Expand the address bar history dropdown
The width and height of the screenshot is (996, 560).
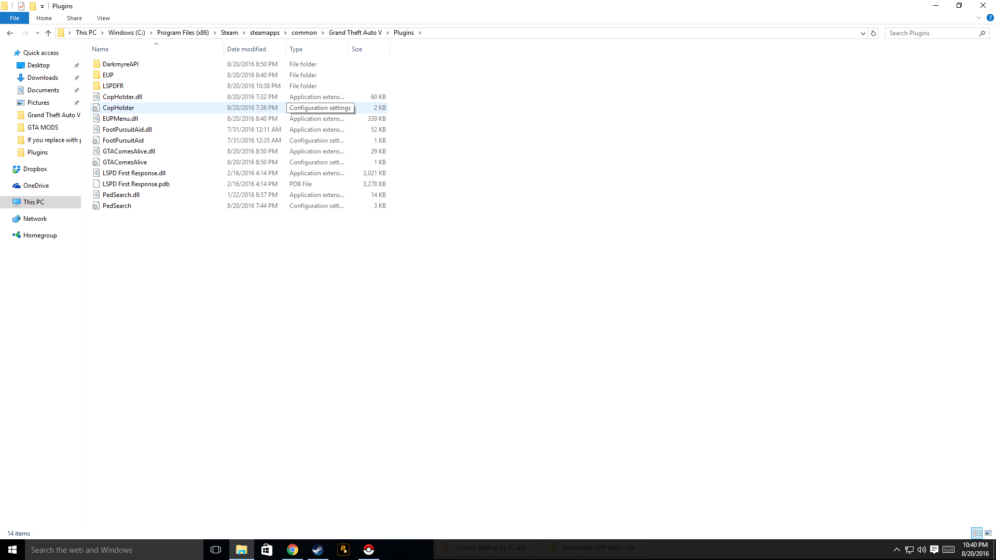click(863, 33)
